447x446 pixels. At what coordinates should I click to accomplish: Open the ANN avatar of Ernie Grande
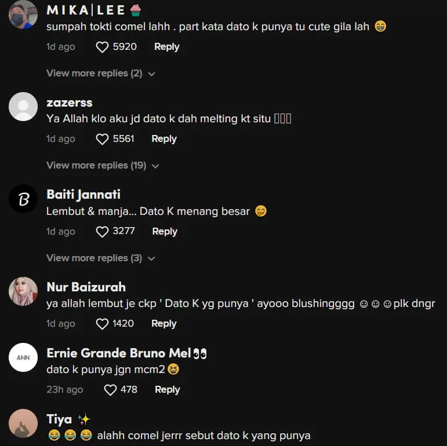click(x=23, y=357)
